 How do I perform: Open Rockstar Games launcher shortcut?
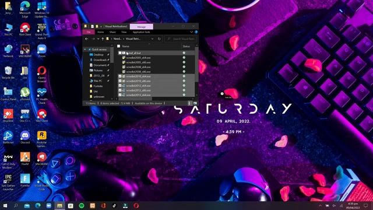[41, 139]
